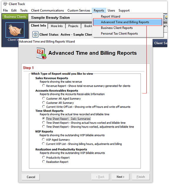Select Customer AR Aged Summary option
Viewport: 169px width, 184px height.
(x=43, y=98)
